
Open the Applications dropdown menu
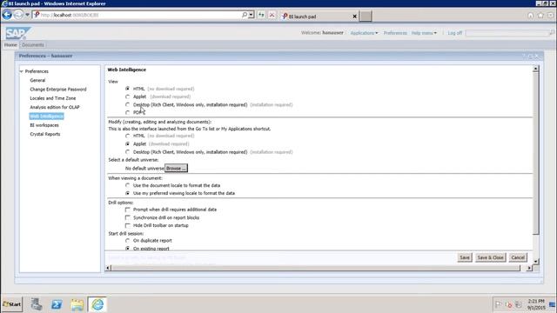tap(364, 33)
